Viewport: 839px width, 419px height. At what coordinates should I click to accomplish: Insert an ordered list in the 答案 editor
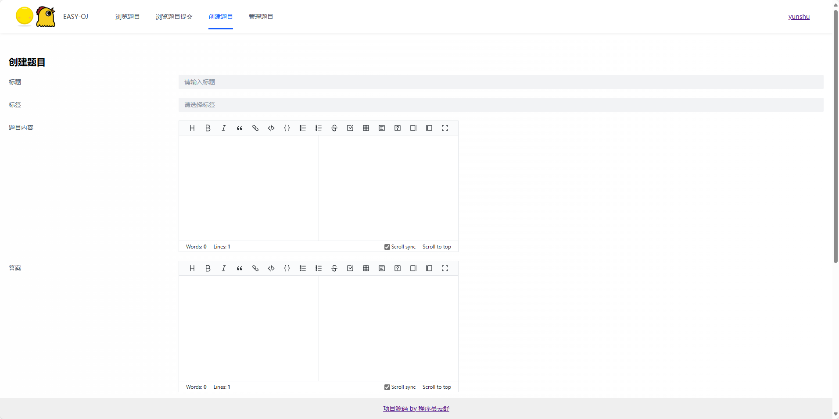[318, 268]
